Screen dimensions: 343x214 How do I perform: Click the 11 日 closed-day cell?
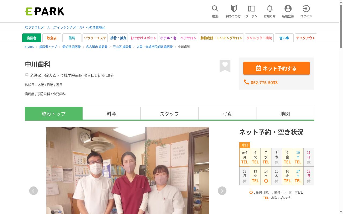click(x=309, y=157)
